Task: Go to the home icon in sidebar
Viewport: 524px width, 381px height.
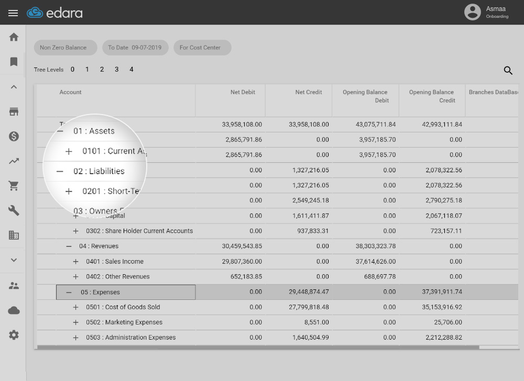Action: point(14,37)
